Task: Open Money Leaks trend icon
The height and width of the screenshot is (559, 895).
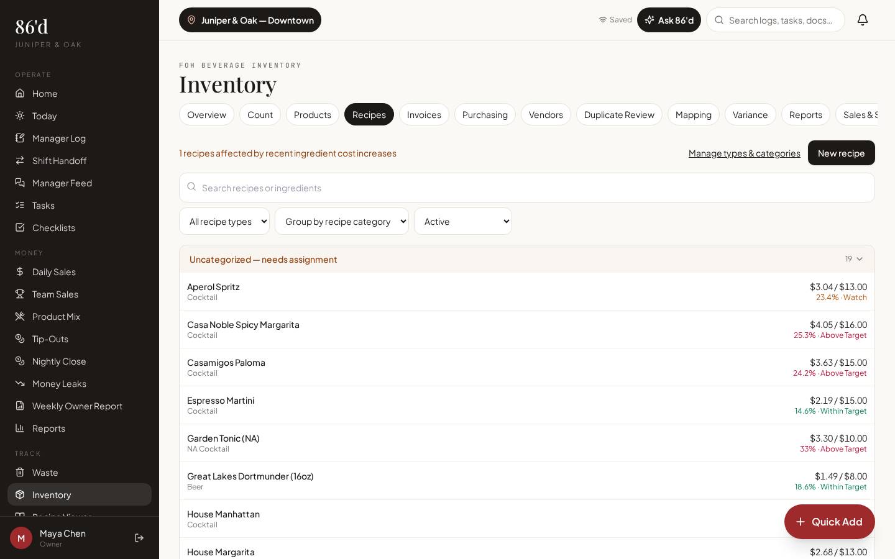Action: 20,383
